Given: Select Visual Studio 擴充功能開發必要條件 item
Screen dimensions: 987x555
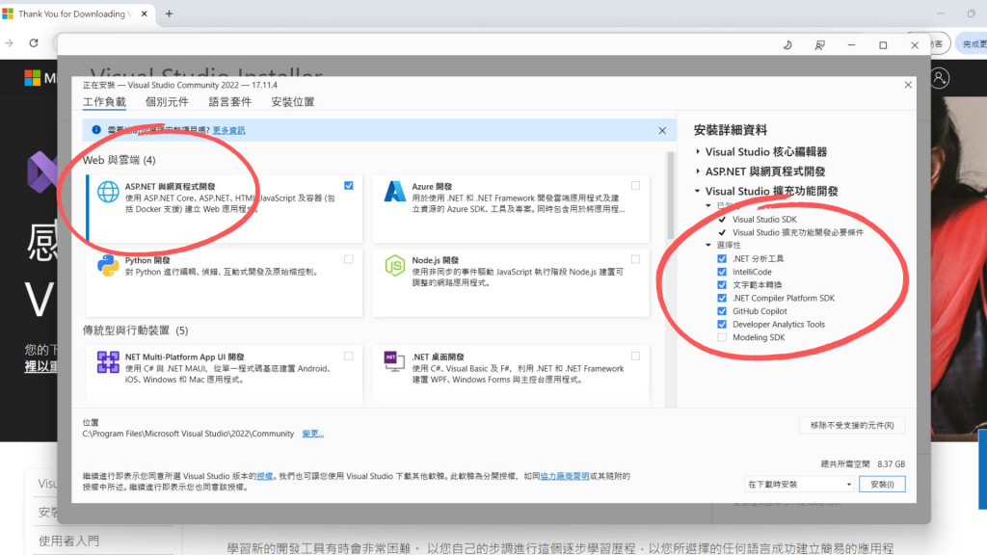Looking at the screenshot, I should [x=797, y=232].
